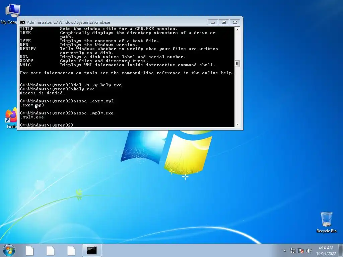Open the volume speaker tray icon

(309, 251)
